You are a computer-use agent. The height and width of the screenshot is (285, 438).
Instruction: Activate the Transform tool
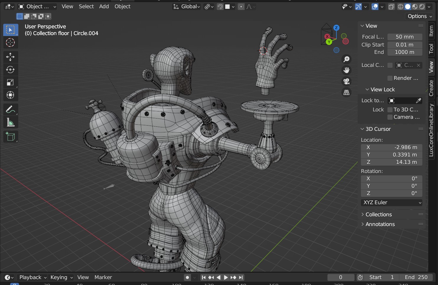(11, 95)
